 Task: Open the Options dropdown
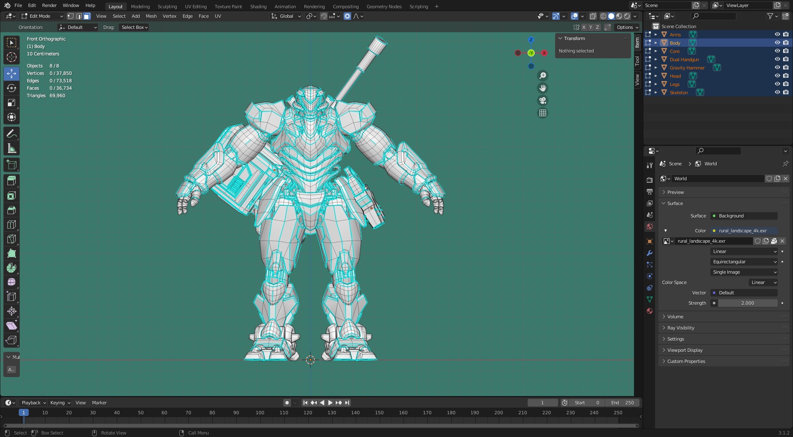click(627, 27)
